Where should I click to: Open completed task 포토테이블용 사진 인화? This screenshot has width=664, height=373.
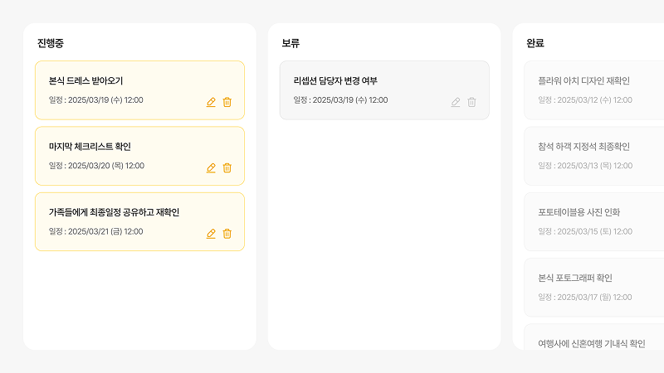click(x=594, y=221)
